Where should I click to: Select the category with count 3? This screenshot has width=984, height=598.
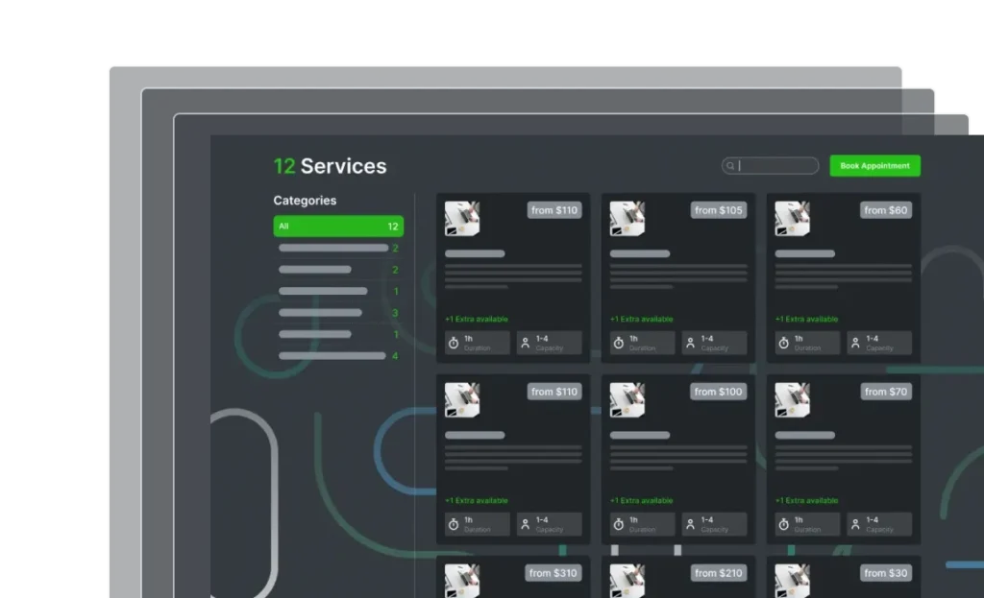pyautogui.click(x=338, y=313)
